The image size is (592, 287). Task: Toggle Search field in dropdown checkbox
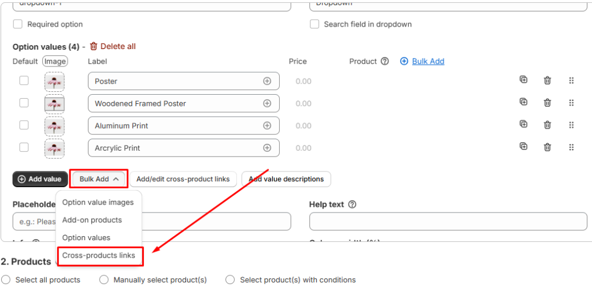click(x=314, y=24)
